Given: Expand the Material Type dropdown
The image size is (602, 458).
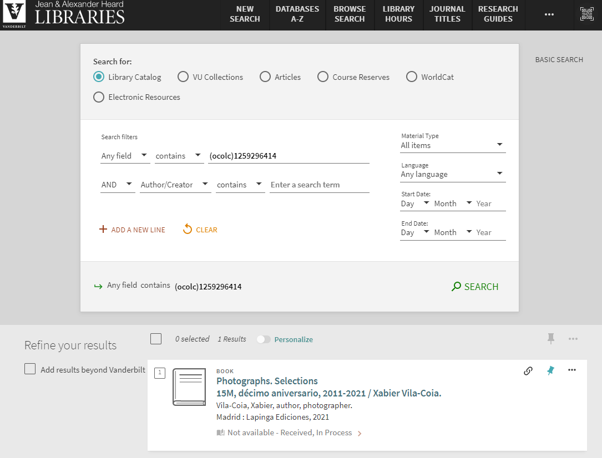Looking at the screenshot, I should (x=453, y=145).
